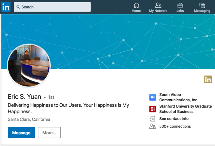Go to the Jobs label in navigation
215x146 pixels.
tap(180, 11)
